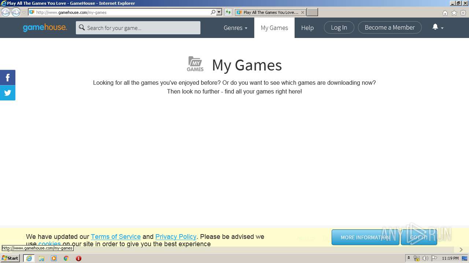Click the search magnifier icon in GameHouse search box
The width and height of the screenshot is (469, 263).
[82, 28]
